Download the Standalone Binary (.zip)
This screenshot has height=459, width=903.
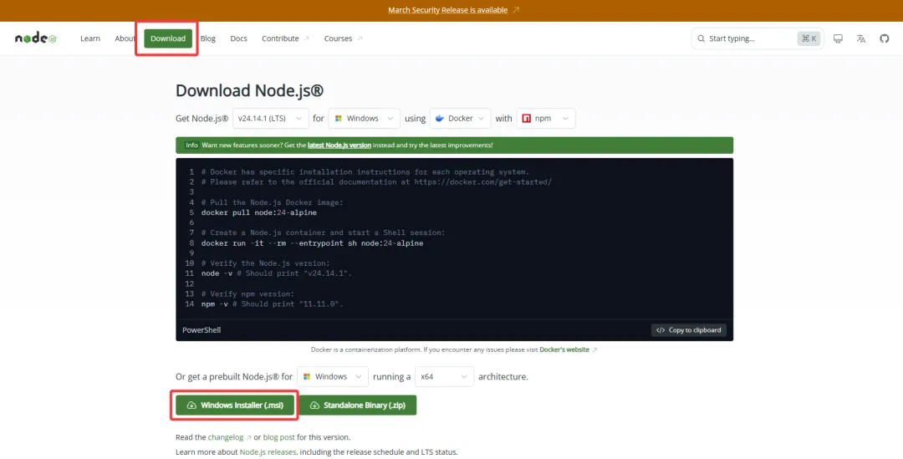[358, 405]
